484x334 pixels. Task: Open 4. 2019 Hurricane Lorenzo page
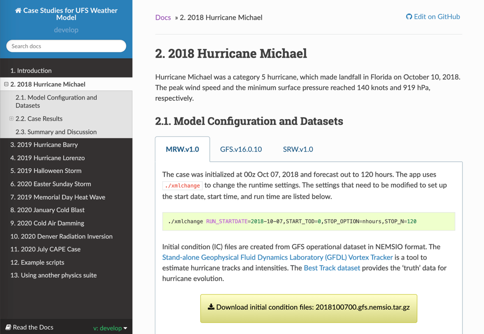tap(66, 158)
